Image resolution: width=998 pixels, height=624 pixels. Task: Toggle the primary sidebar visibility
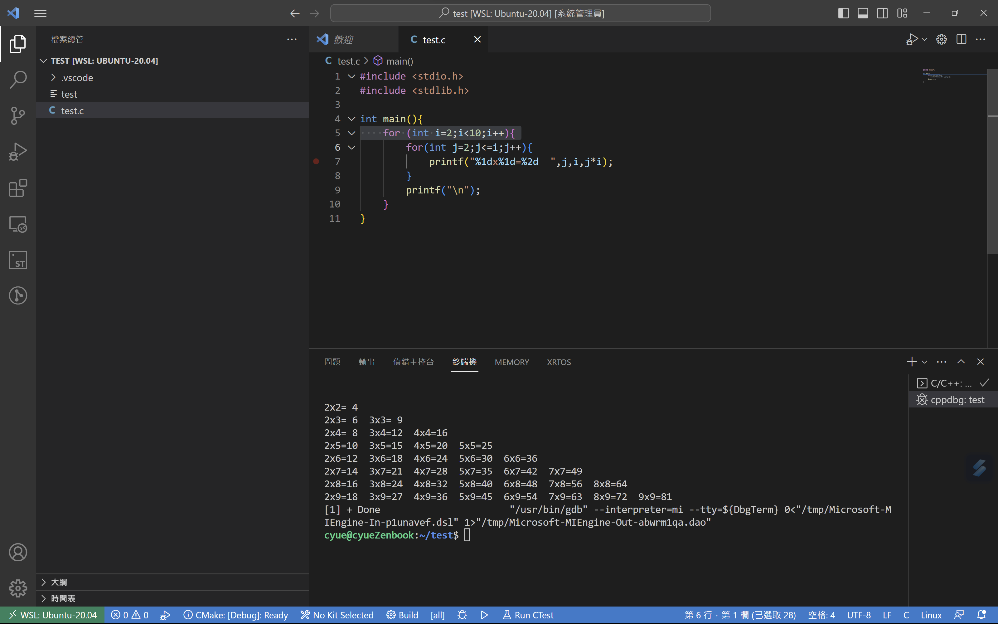(843, 13)
